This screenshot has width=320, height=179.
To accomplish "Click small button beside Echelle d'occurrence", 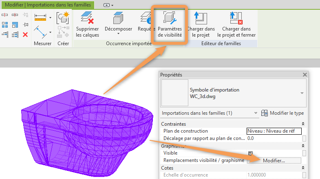I will pos(304,175).
